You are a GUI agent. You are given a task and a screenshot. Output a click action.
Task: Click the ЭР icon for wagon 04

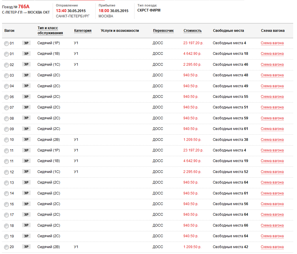click(x=26, y=86)
